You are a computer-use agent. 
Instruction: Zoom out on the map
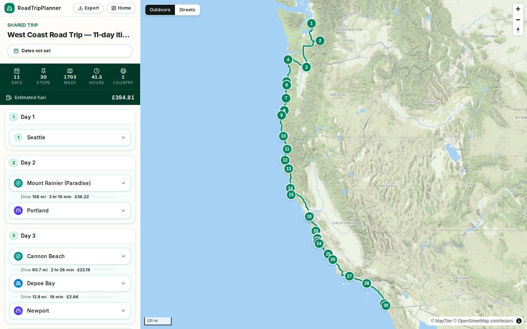[x=518, y=20]
